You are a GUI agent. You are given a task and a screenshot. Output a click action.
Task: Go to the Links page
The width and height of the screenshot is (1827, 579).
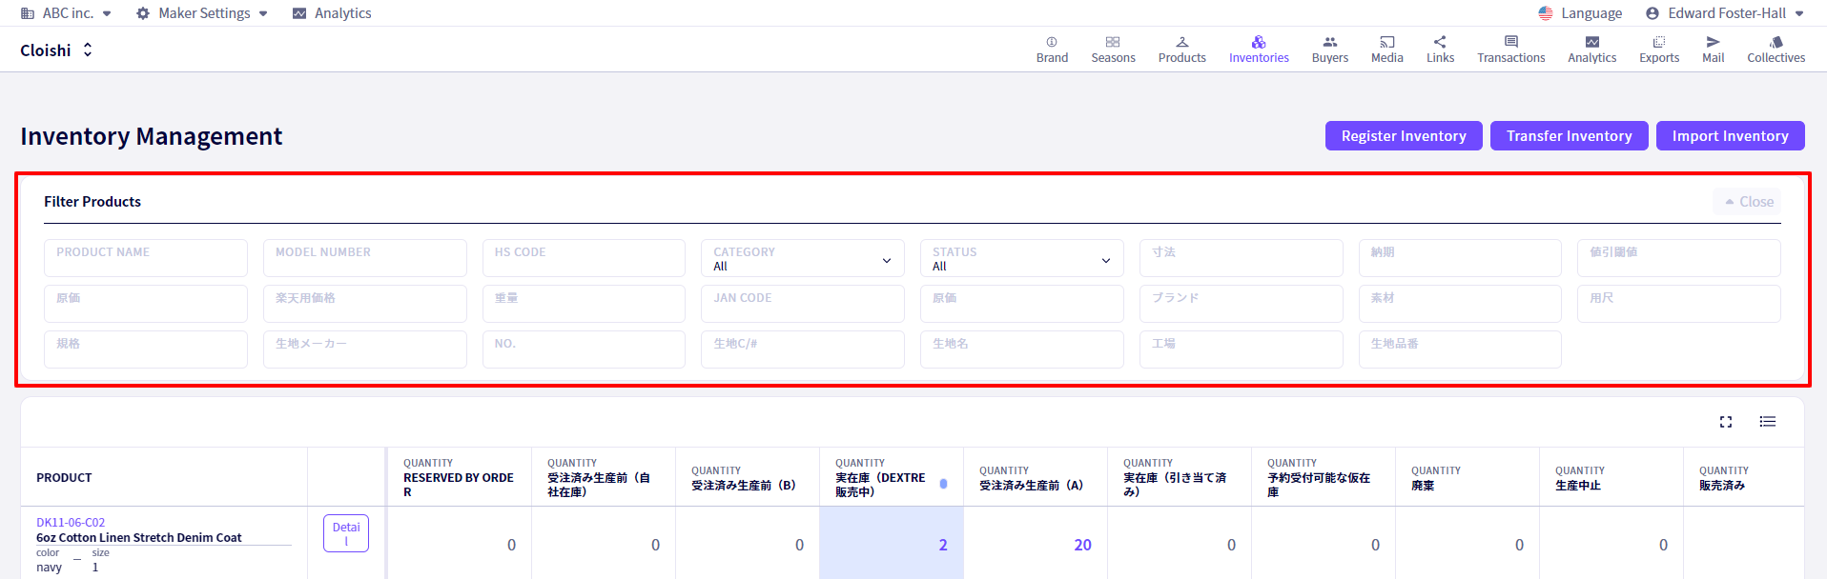coord(1440,50)
